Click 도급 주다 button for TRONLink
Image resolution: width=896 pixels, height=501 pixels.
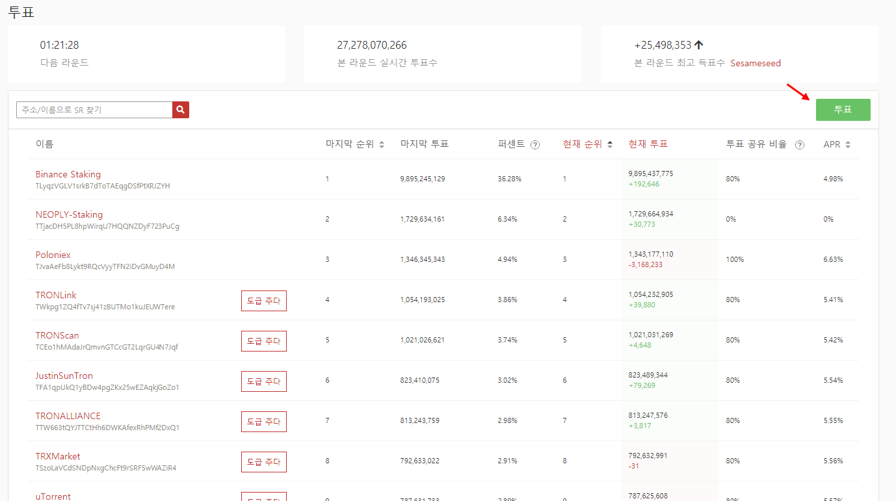click(264, 301)
